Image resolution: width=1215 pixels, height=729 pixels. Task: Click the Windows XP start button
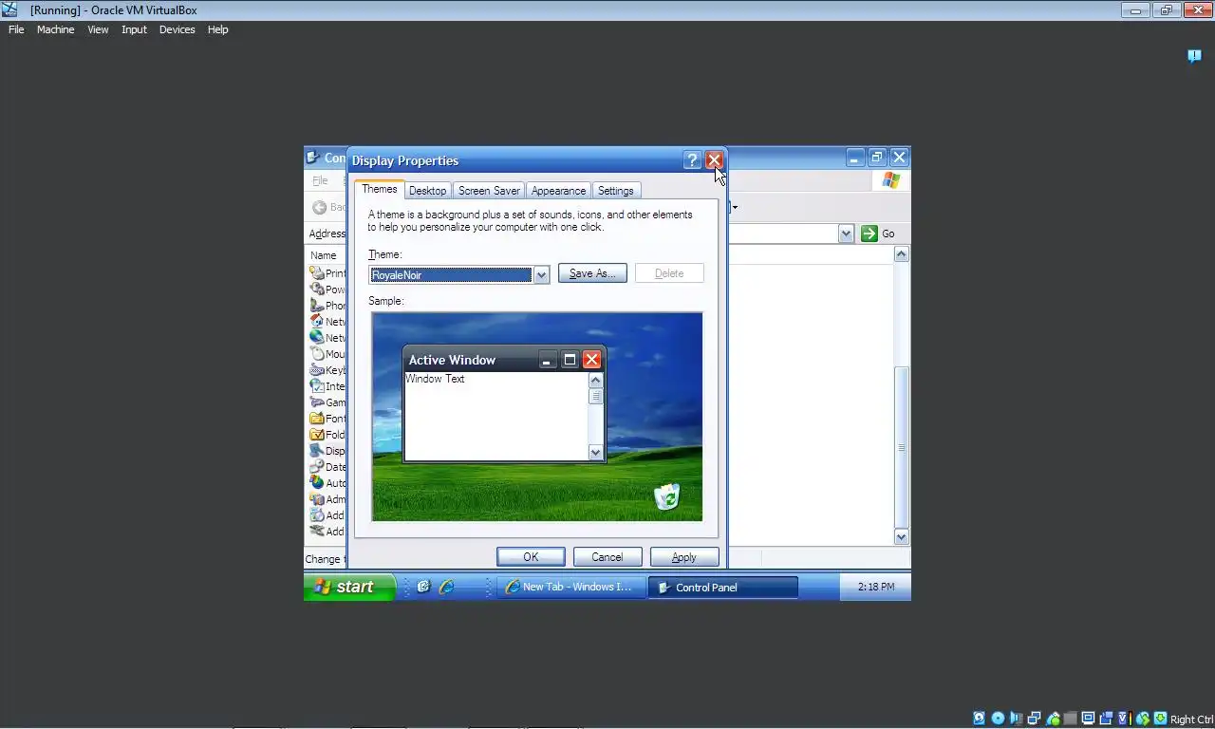click(348, 587)
